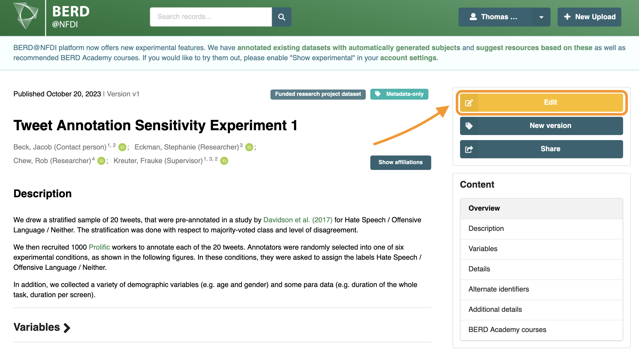Click the Thomas user profile button
The image size is (639, 354).
(495, 17)
